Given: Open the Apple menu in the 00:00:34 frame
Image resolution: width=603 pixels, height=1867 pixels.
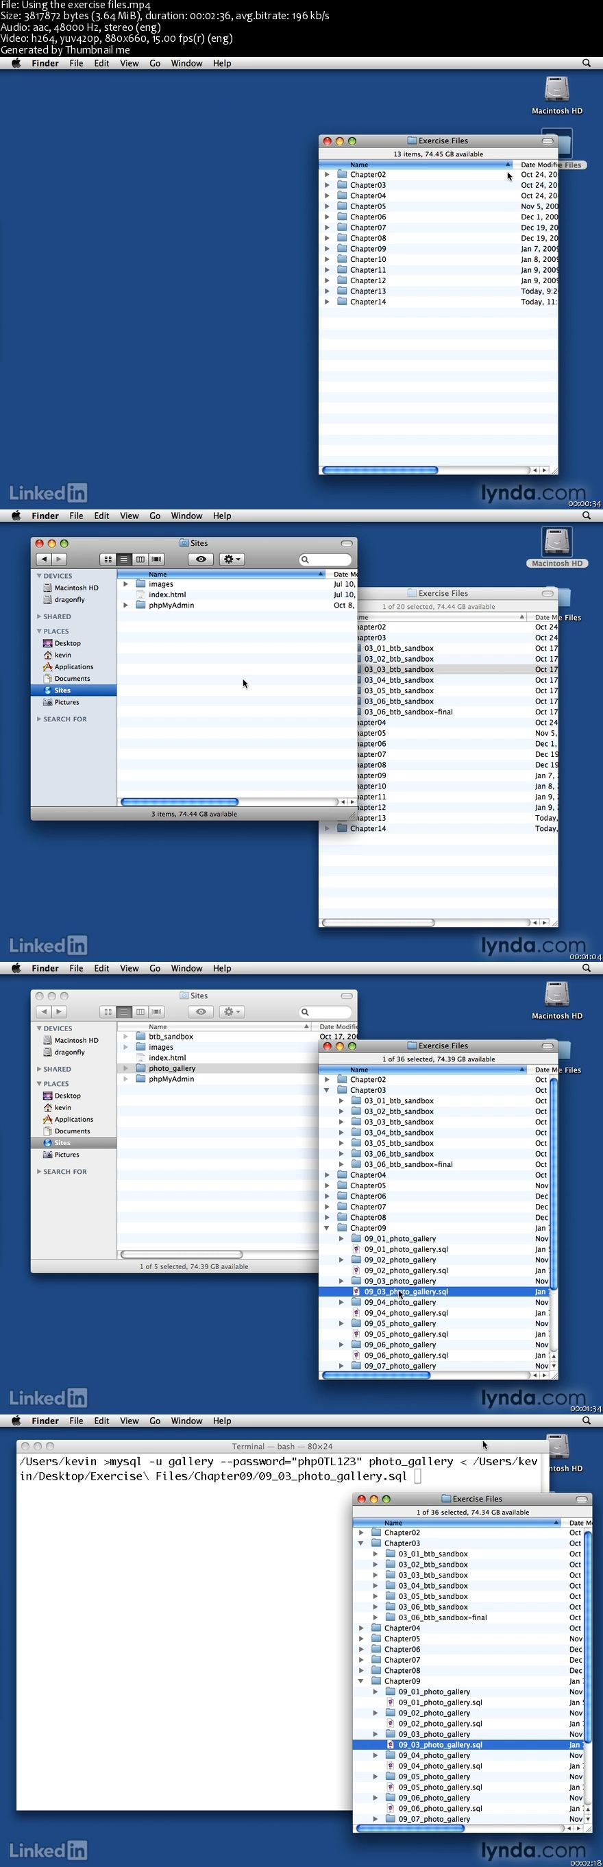Looking at the screenshot, I should pos(16,63).
